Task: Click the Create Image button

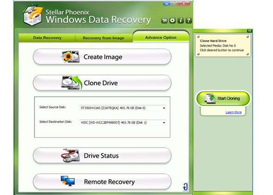Action: point(102,57)
